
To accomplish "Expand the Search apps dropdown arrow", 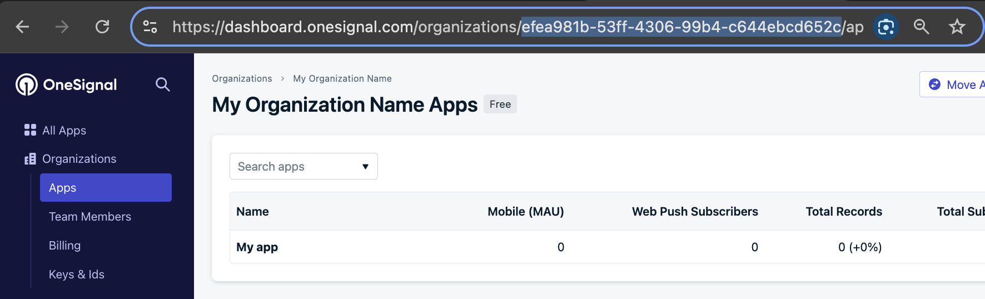I will point(365,167).
